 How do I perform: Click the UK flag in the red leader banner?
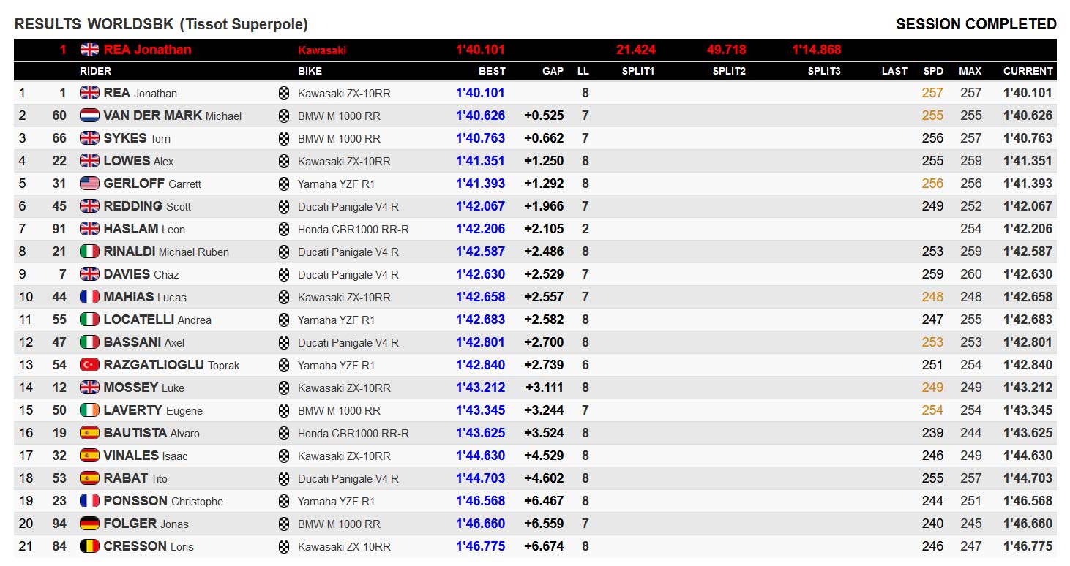pyautogui.click(x=89, y=50)
